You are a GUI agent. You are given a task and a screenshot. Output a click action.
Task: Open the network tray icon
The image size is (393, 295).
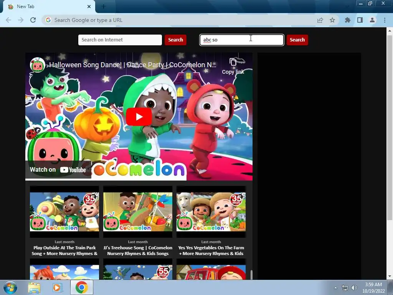(345, 288)
